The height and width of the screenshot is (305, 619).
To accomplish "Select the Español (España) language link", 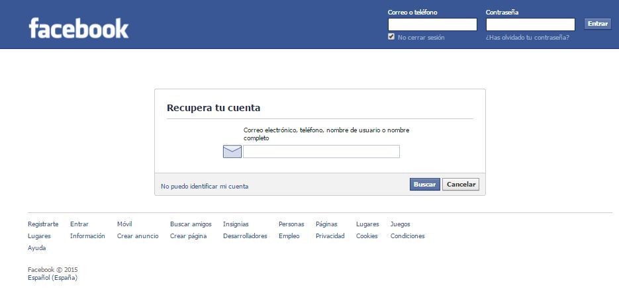I will pos(52,278).
